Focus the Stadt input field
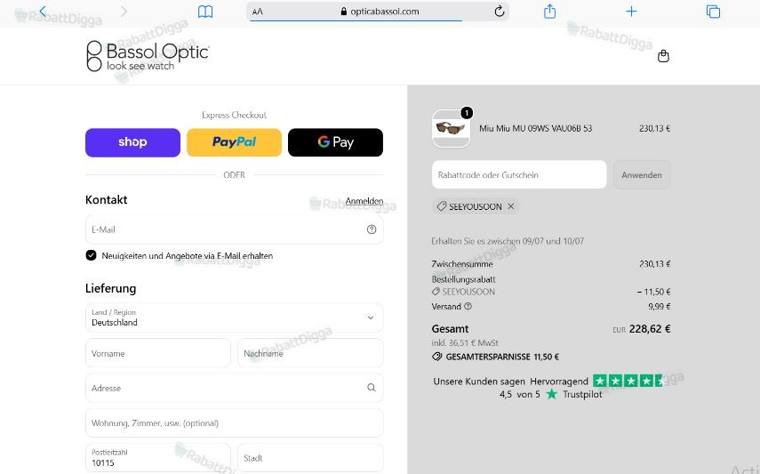 [310, 457]
